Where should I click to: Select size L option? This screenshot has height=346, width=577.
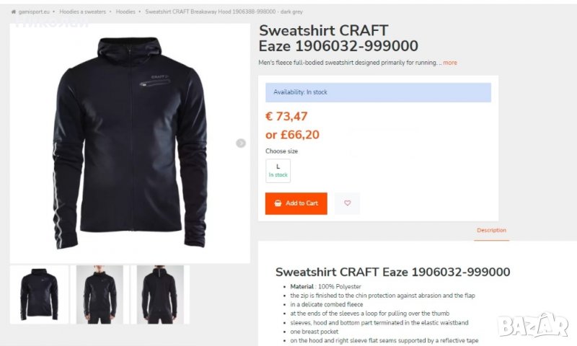coord(278,171)
